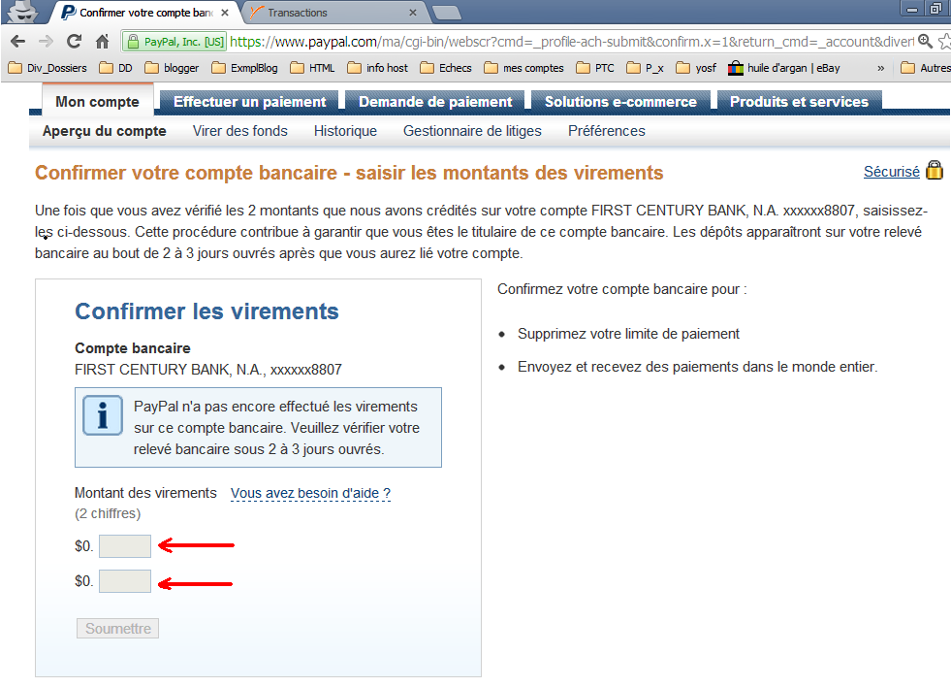Open Gestionnaire de litiges submenu
The width and height of the screenshot is (951, 687).
472,131
